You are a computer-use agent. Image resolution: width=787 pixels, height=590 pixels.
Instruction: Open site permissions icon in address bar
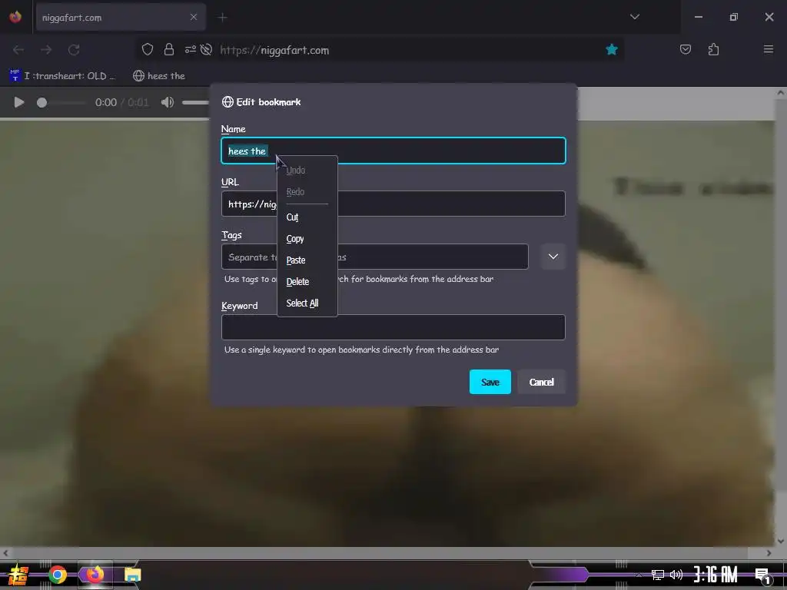tap(191, 50)
